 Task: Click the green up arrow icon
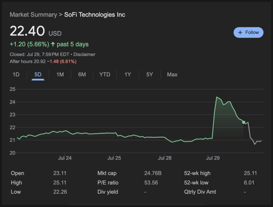pyautogui.click(x=53, y=44)
